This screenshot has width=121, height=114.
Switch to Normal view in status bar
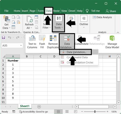[x=58, y=111]
